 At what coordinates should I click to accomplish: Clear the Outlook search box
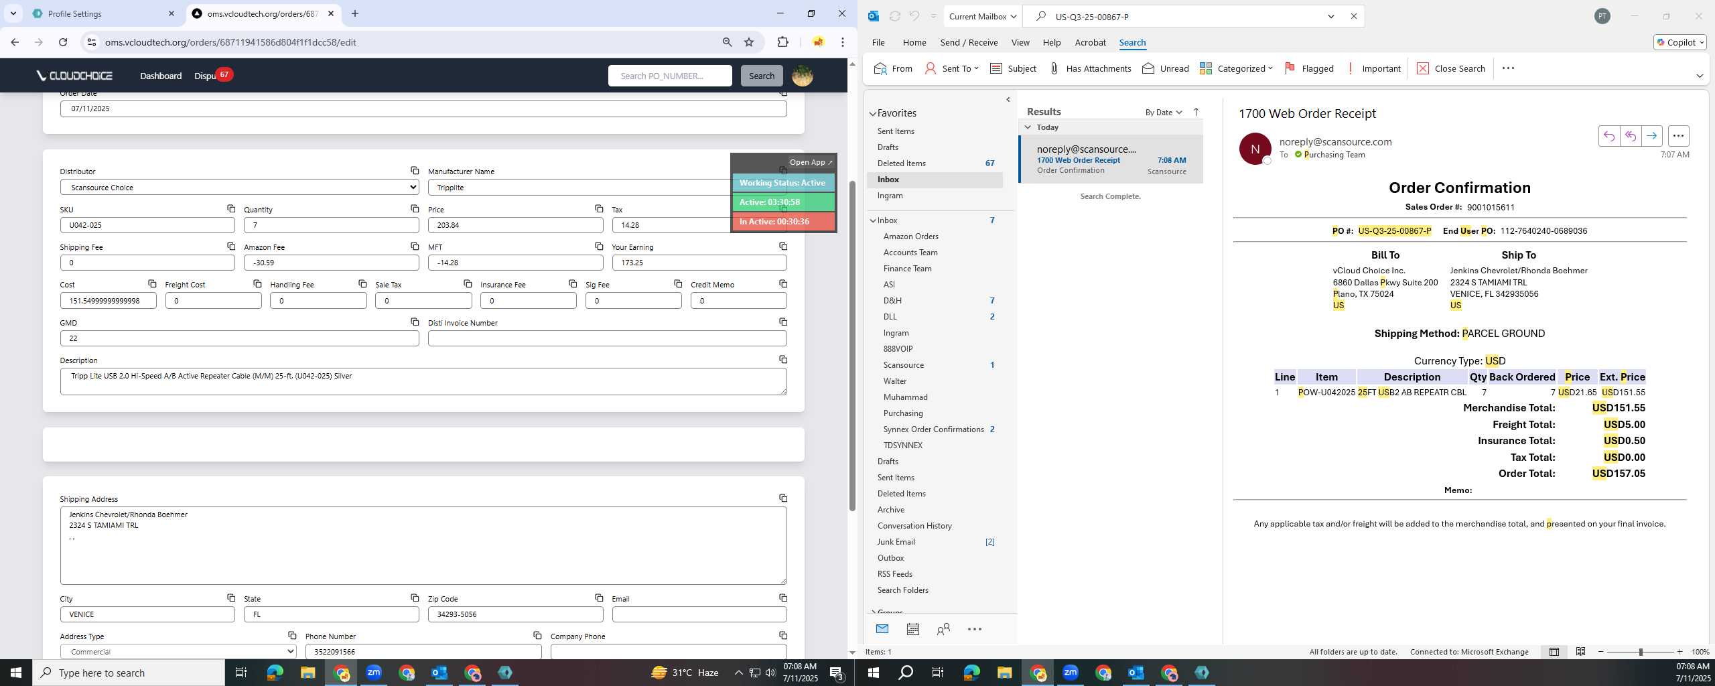coord(1353,16)
